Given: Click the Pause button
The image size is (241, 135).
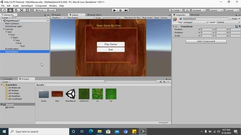Looking at the screenshot, I should pos(120,10).
